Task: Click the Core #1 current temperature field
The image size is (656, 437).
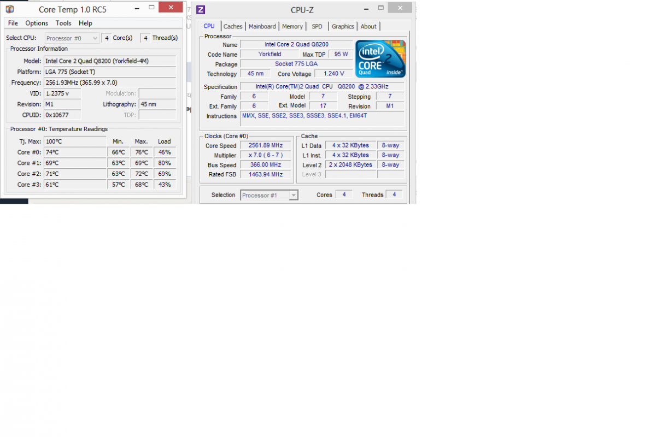Action: [x=75, y=163]
